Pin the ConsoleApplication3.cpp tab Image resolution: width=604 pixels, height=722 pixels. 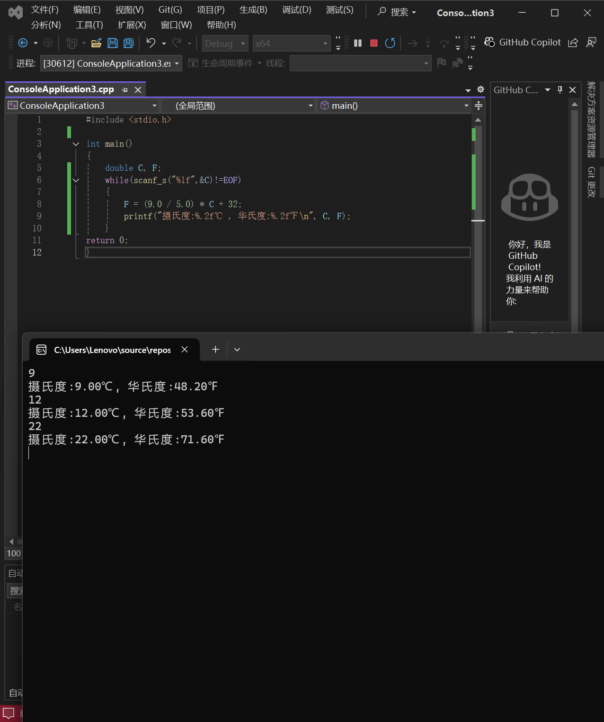coord(124,90)
